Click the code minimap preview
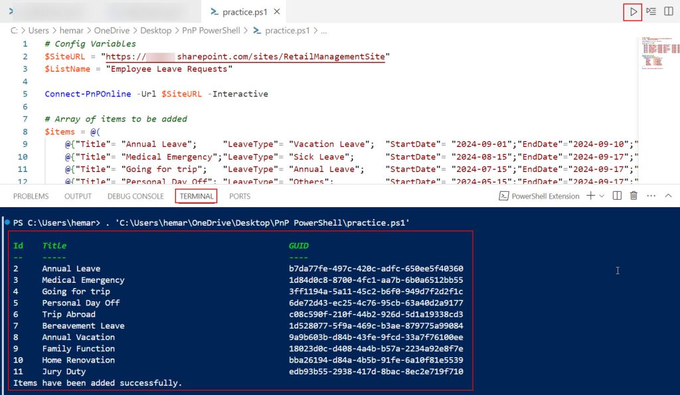 point(659,53)
